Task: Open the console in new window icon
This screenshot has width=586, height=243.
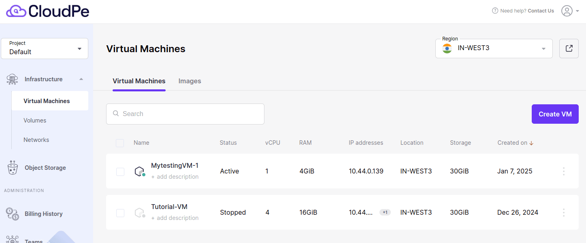Action: pos(569,48)
